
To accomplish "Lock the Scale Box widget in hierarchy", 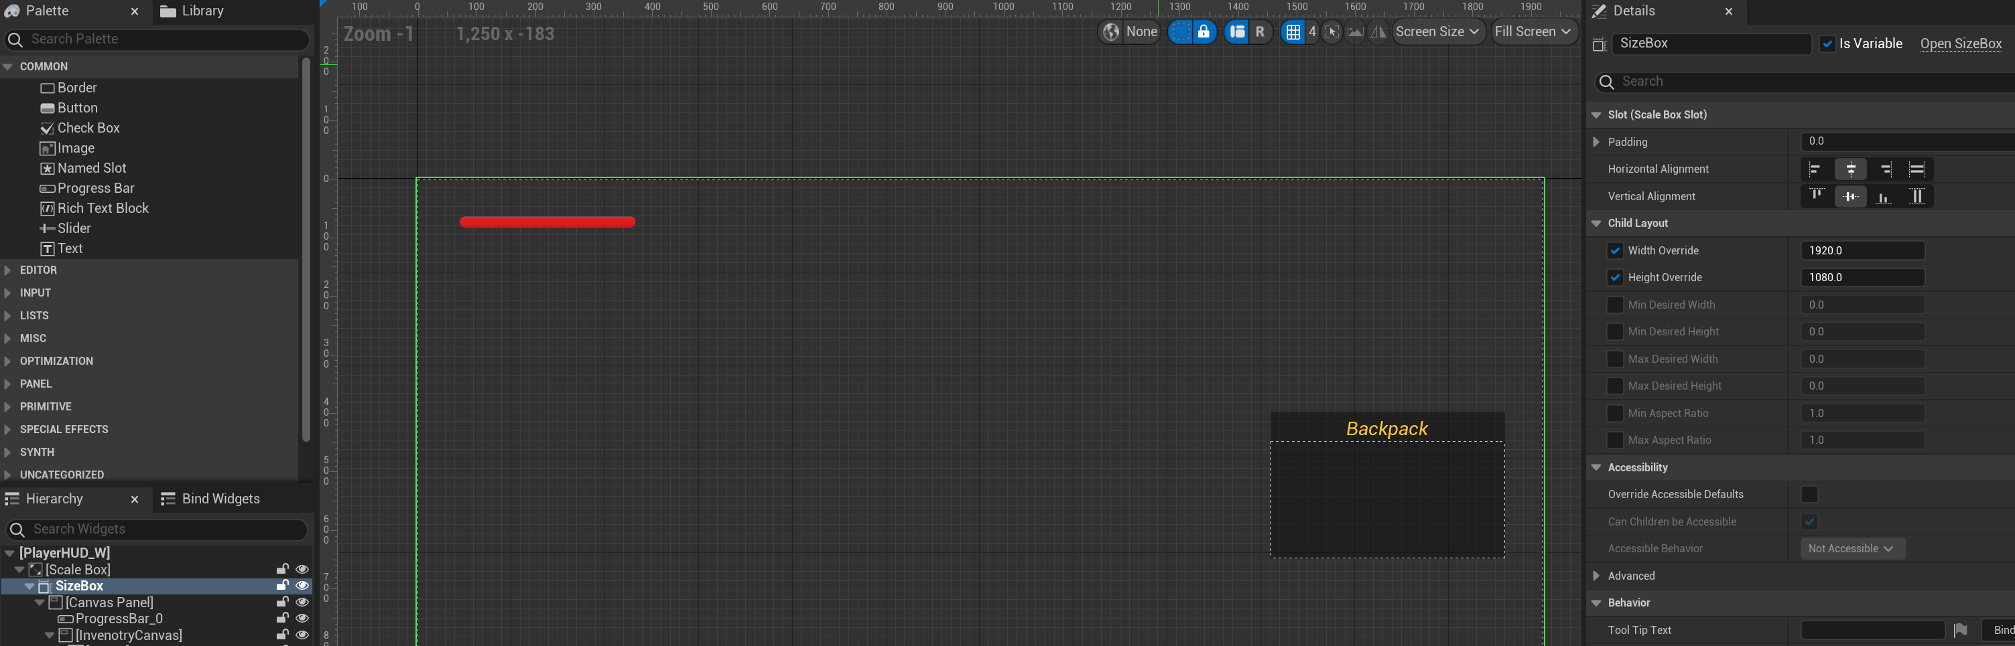I will (x=282, y=570).
